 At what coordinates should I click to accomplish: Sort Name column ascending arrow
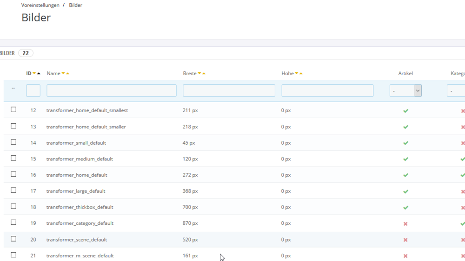pos(68,74)
